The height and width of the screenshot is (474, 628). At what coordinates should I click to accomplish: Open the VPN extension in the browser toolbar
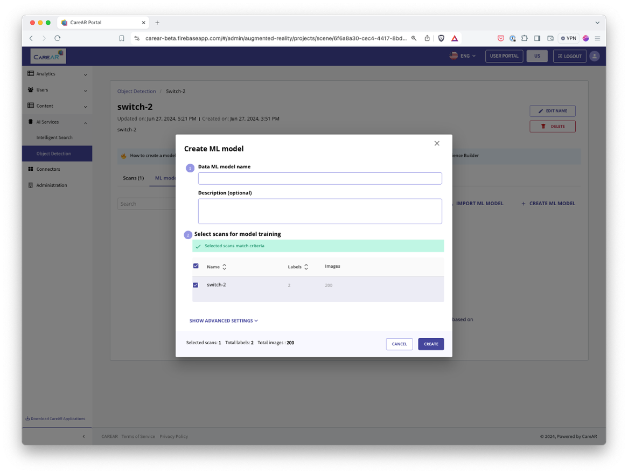(x=569, y=38)
